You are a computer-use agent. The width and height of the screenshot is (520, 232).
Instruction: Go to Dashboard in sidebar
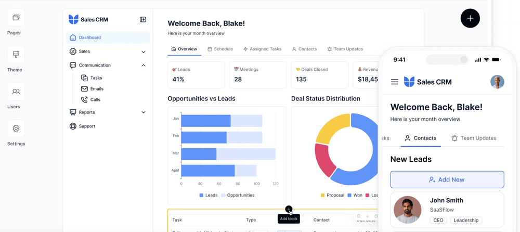click(108, 37)
